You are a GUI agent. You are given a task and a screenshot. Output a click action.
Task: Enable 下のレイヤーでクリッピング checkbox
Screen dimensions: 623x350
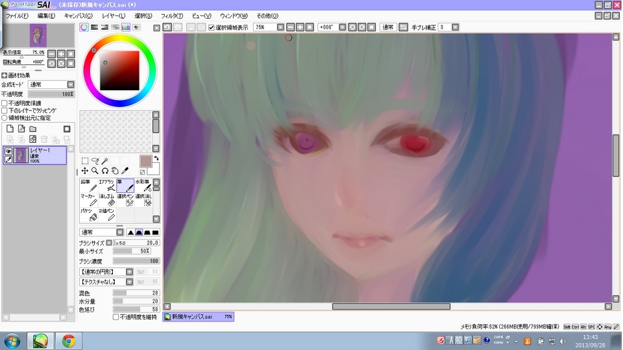click(x=5, y=110)
